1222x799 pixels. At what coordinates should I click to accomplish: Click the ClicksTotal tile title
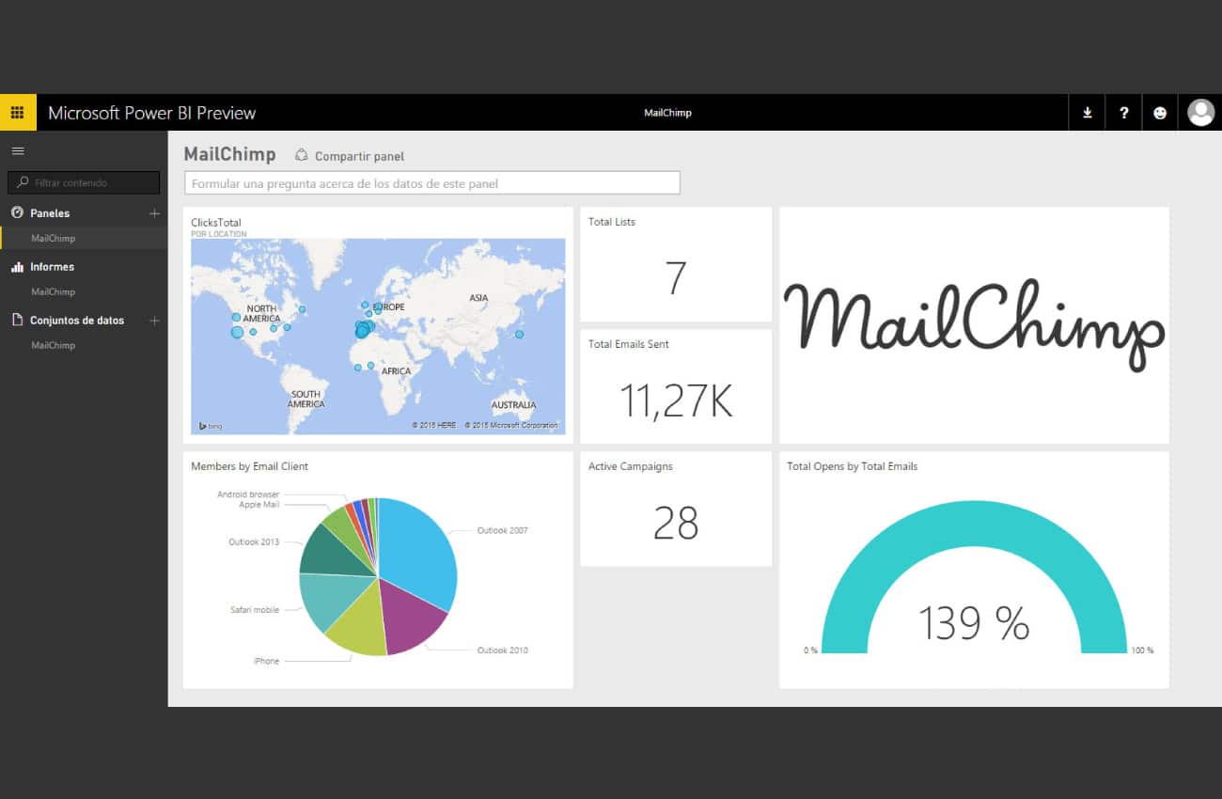tap(216, 223)
